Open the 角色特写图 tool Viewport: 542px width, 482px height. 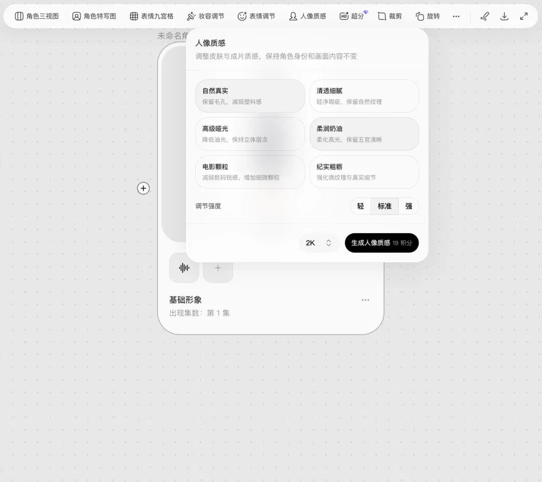click(x=94, y=16)
